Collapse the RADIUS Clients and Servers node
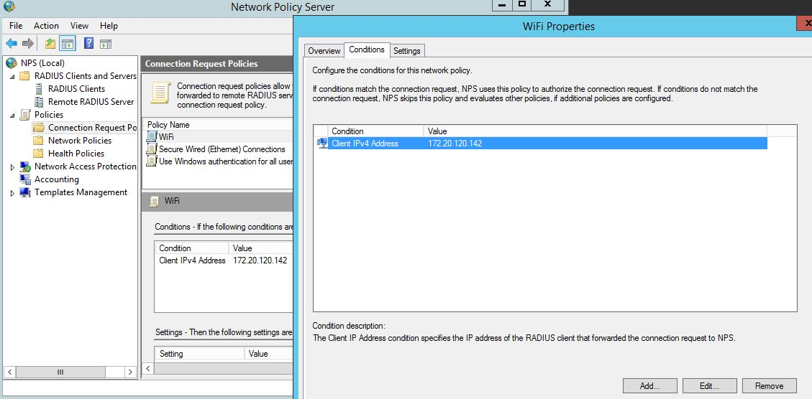812x399 pixels. (12, 76)
